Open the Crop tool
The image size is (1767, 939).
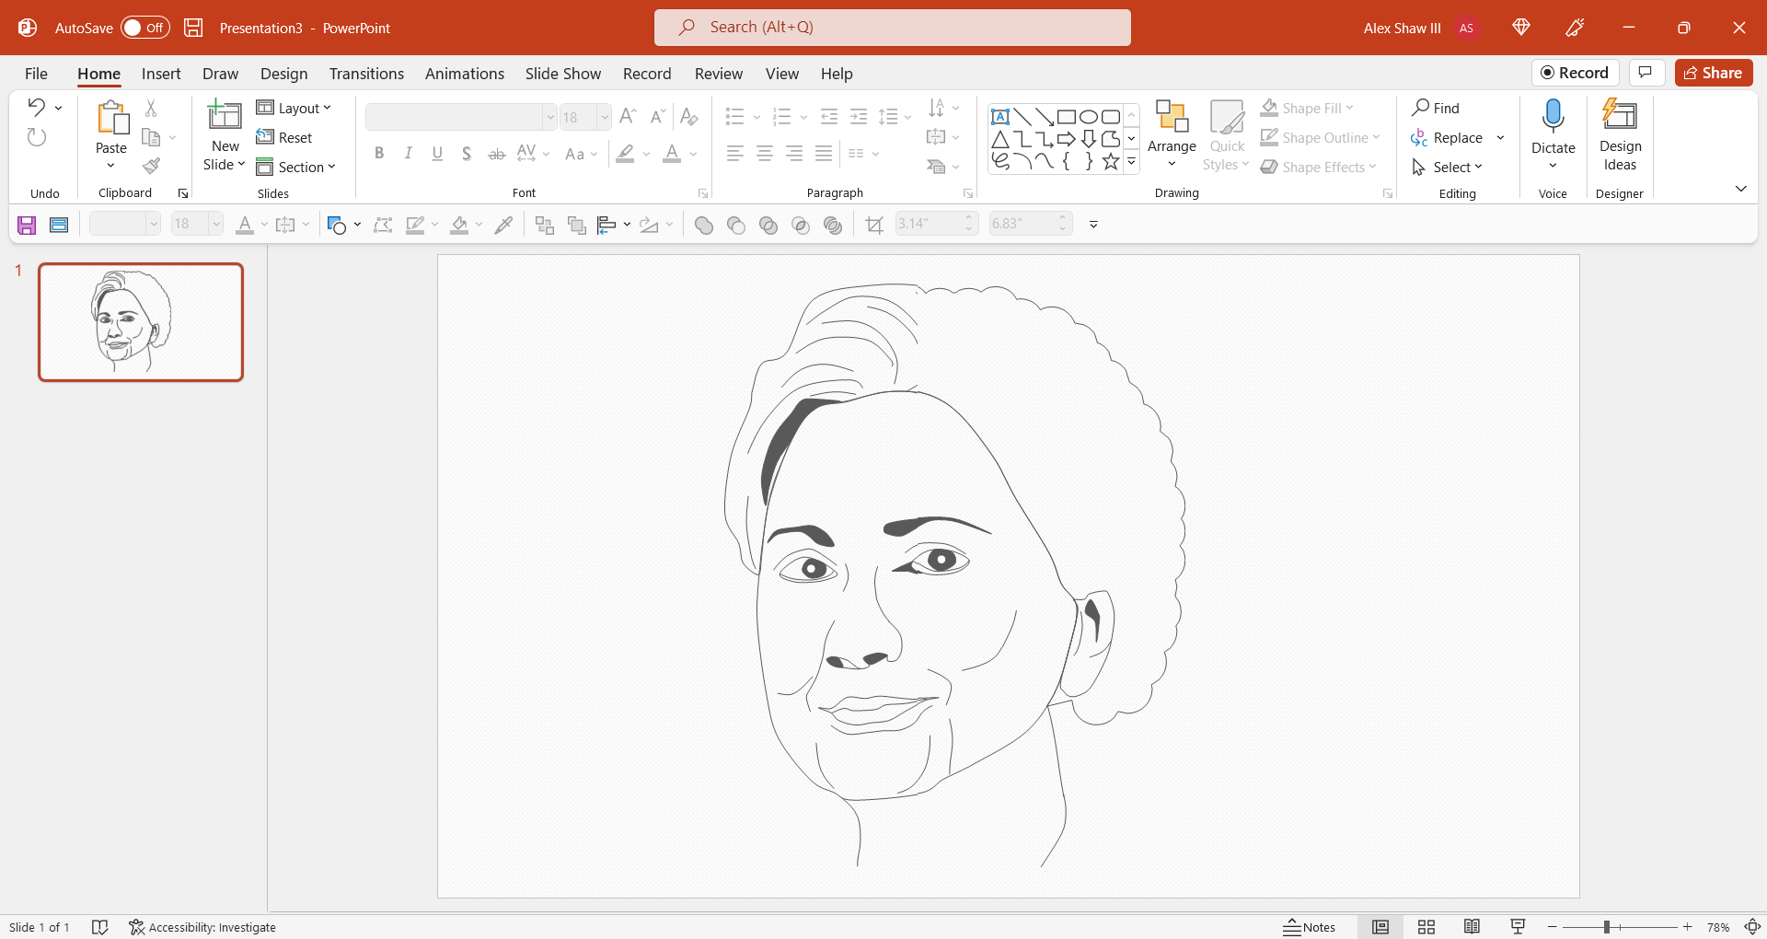point(874,225)
